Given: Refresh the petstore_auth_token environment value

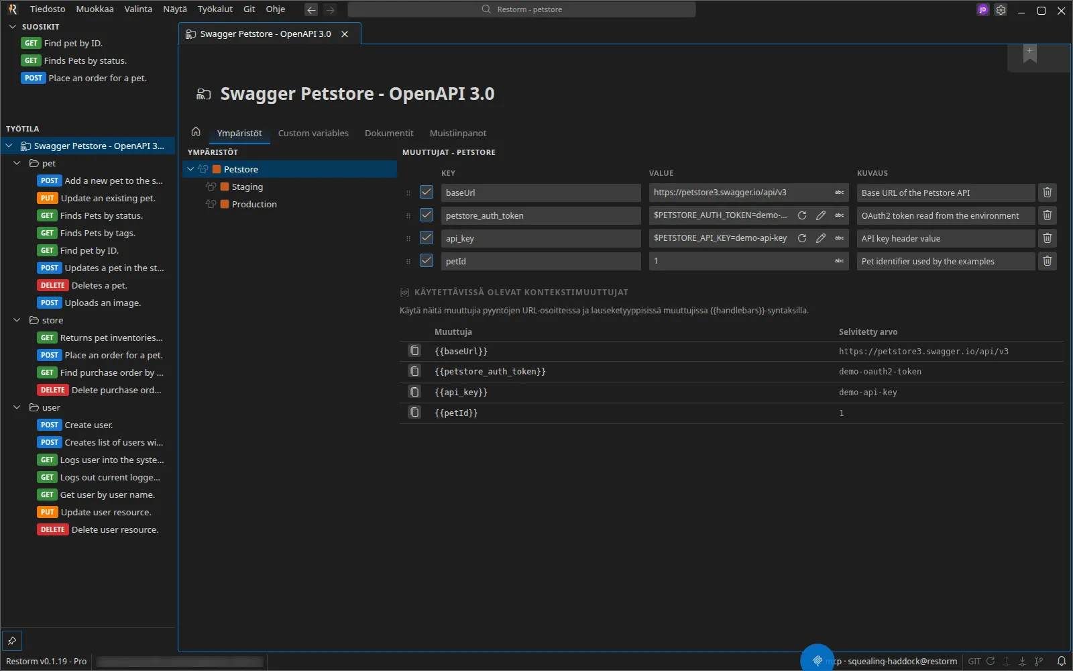Looking at the screenshot, I should coord(801,215).
